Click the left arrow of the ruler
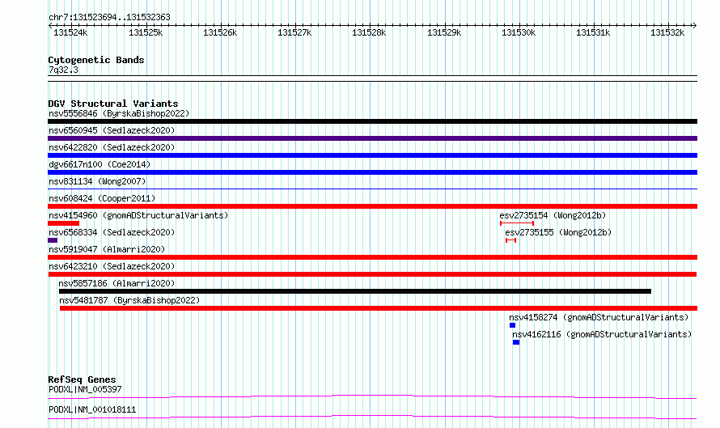 [50, 26]
